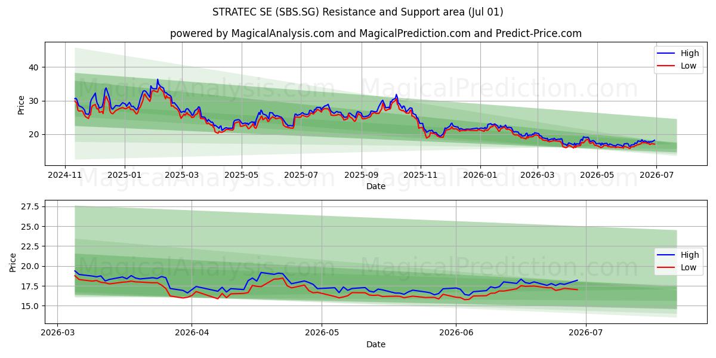Click the bottom chart x-axis label '2026-06'
Viewport: 716px width, 358px height.
coord(456,334)
